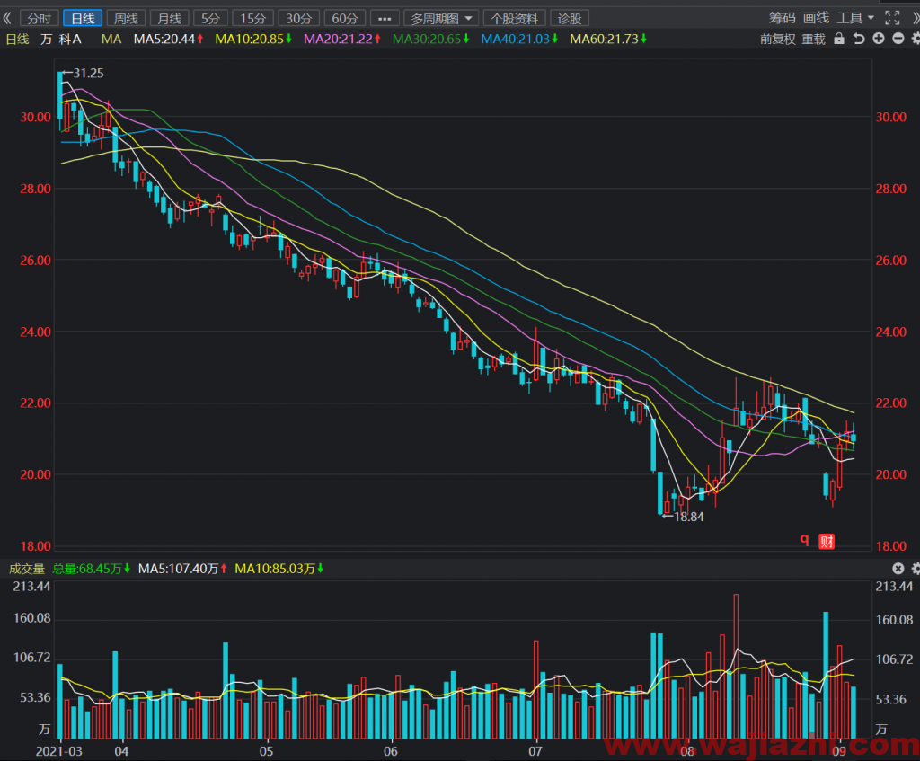Select the 30分 period tab
The width and height of the screenshot is (920, 761).
point(298,18)
